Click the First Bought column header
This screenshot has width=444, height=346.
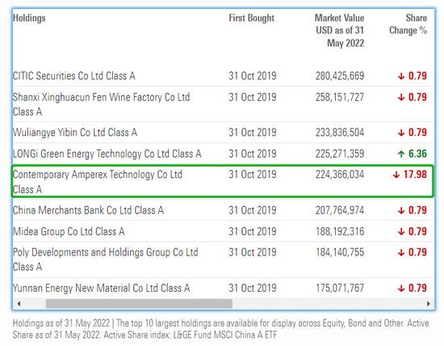click(251, 18)
